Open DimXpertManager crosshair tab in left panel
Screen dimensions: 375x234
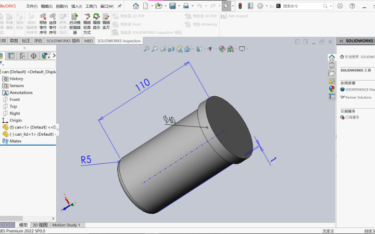(33, 56)
